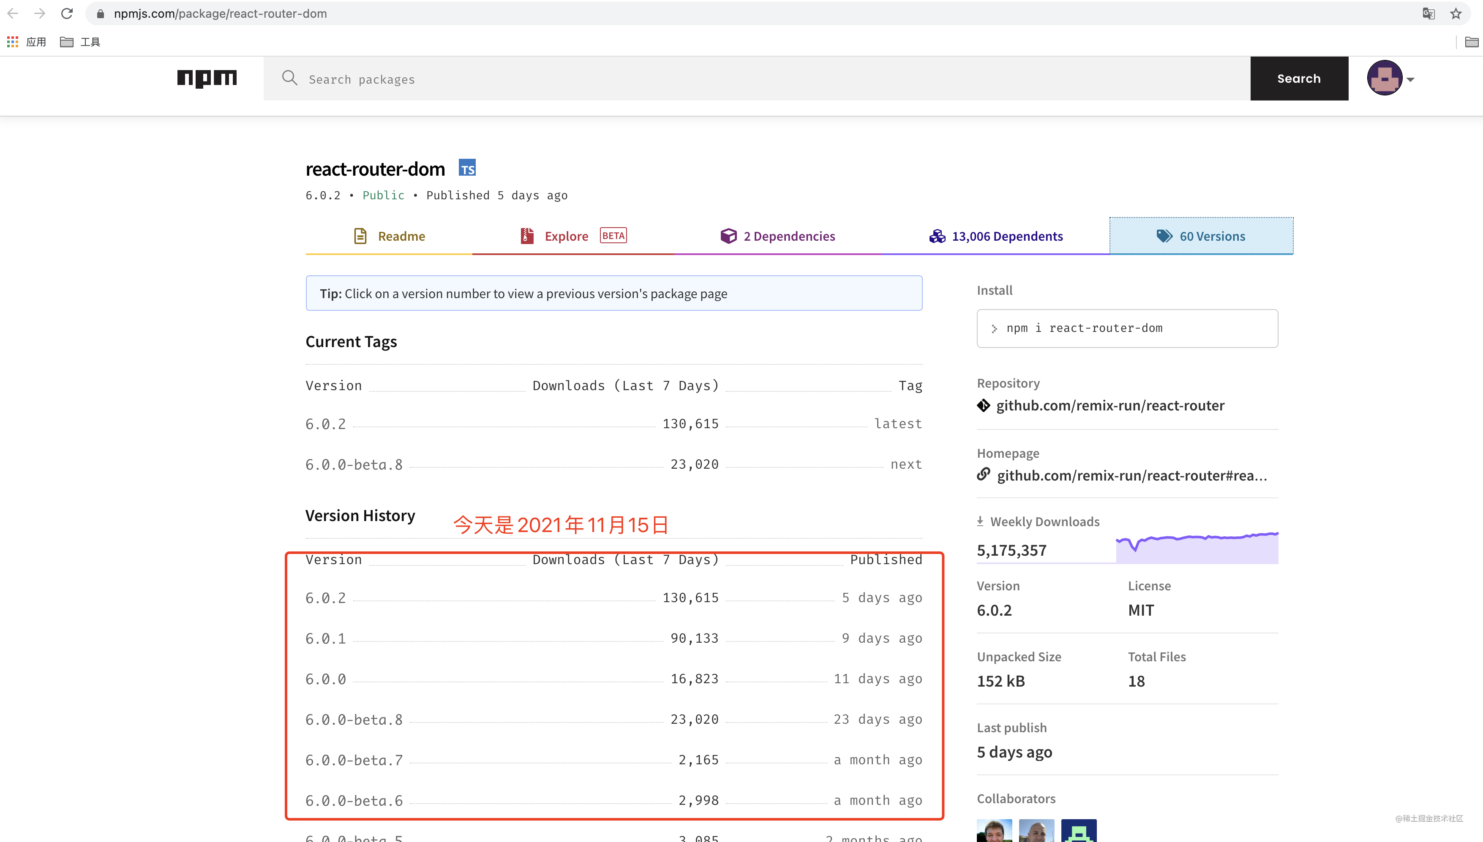Click the MIT license value
The height and width of the screenshot is (842, 1483).
[1140, 610]
